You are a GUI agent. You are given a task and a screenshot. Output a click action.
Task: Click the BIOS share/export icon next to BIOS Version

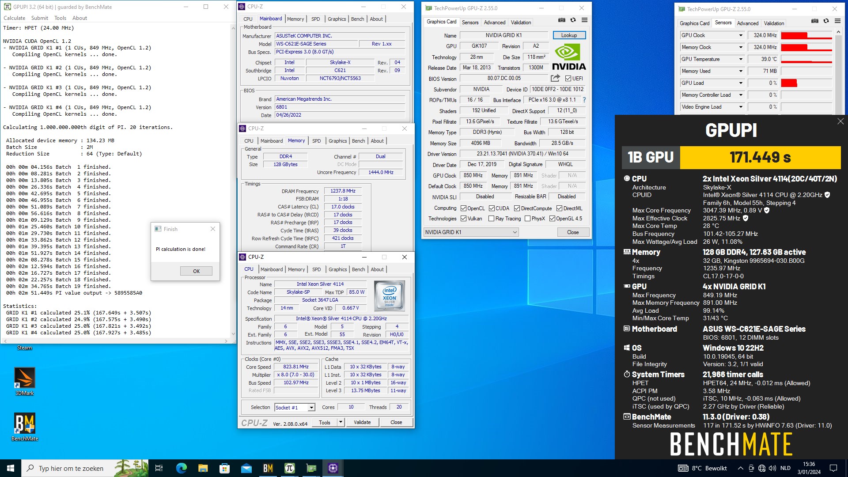pos(555,78)
